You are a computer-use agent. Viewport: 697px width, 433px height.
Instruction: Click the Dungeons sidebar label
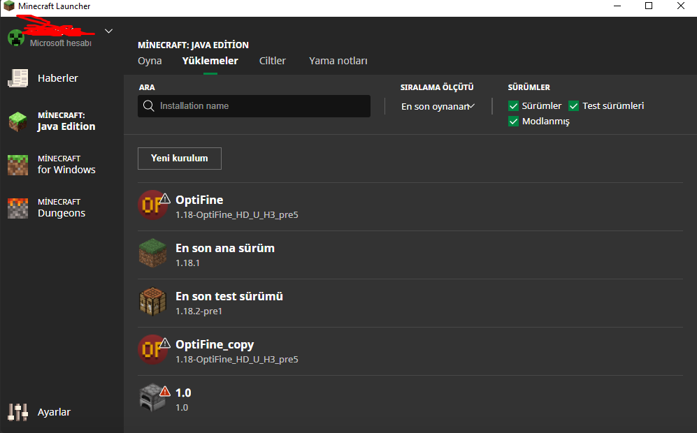[62, 213]
